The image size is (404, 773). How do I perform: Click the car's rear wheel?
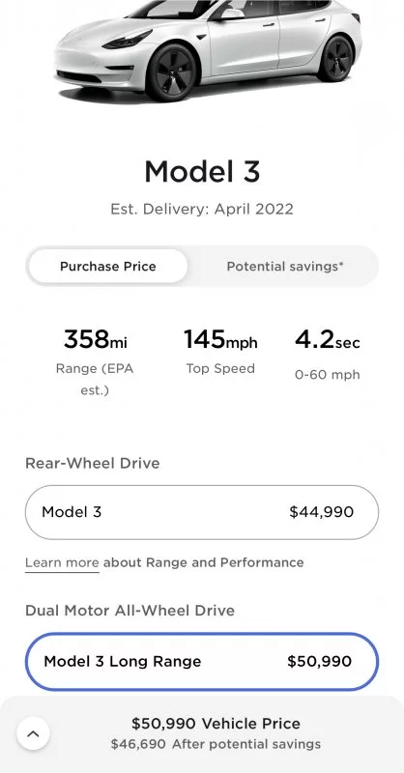point(335,58)
